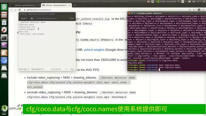This screenshot has width=206, height=116.
Task: Click the blue Chromium icon near dock bottom
Action: pos(4,61)
